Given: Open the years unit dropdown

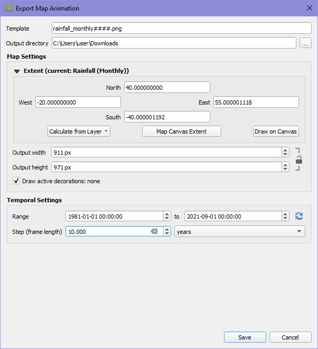Looking at the screenshot, I should pyautogui.click(x=240, y=231).
